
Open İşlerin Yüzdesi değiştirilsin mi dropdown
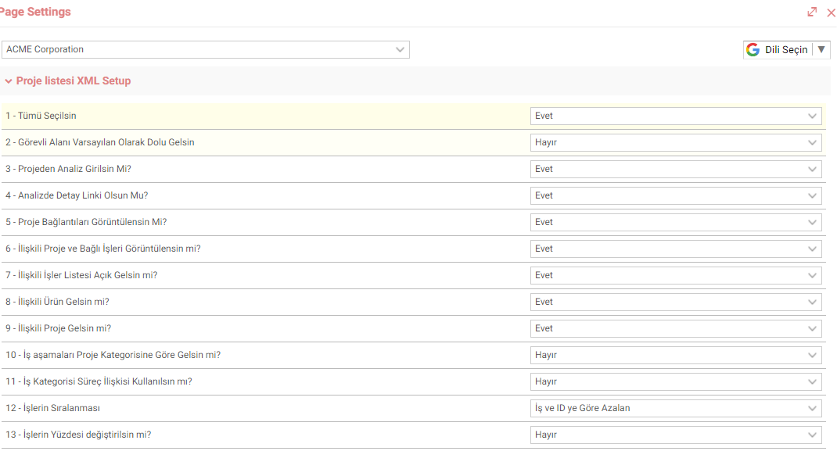click(676, 435)
